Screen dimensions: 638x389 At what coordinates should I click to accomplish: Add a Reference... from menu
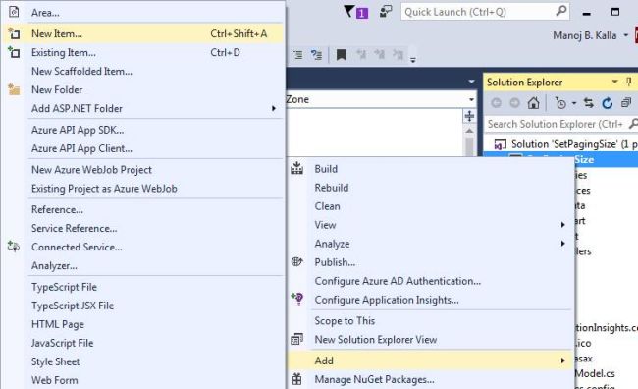pyautogui.click(x=142, y=210)
